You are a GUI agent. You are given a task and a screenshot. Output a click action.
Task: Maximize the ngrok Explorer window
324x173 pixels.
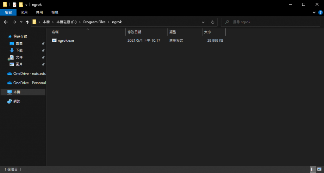(303, 4)
